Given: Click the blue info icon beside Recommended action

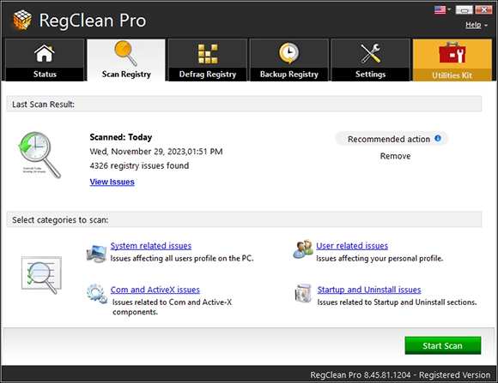Looking at the screenshot, I should tap(438, 138).
